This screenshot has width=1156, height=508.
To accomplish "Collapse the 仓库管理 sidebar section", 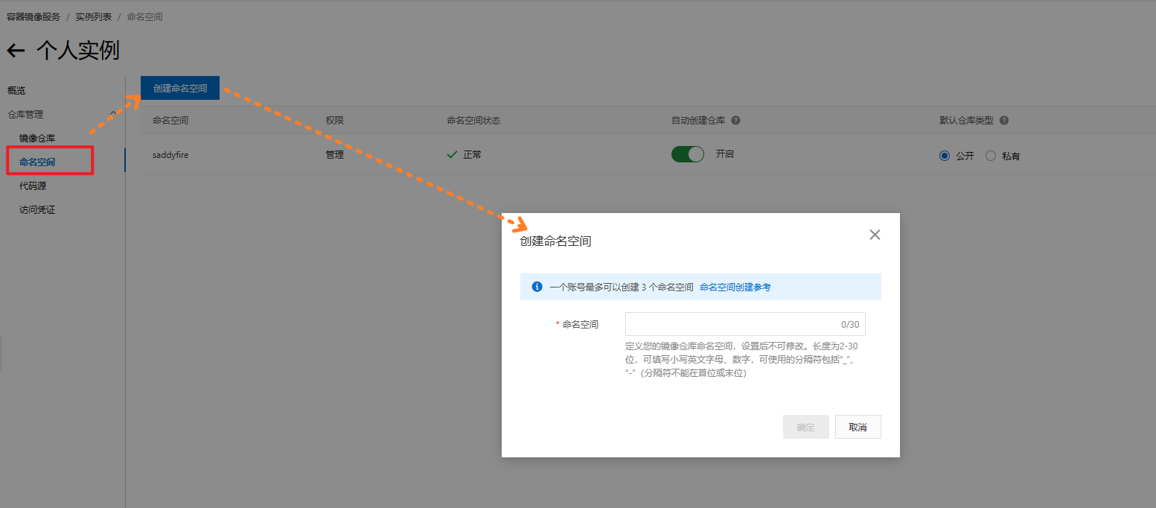I will 114,114.
